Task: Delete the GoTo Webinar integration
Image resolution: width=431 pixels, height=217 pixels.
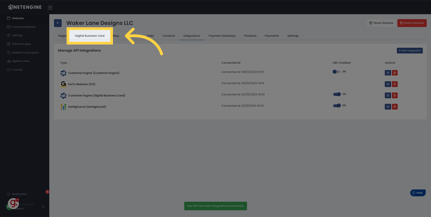Action: (x=395, y=84)
